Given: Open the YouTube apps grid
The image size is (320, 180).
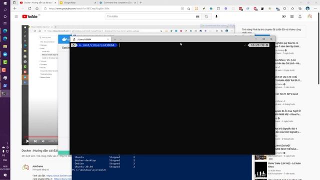Looking at the screenshot, I should pos(292,16).
